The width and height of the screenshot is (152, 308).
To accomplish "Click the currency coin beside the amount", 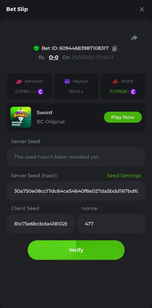I will [x=40, y=92].
